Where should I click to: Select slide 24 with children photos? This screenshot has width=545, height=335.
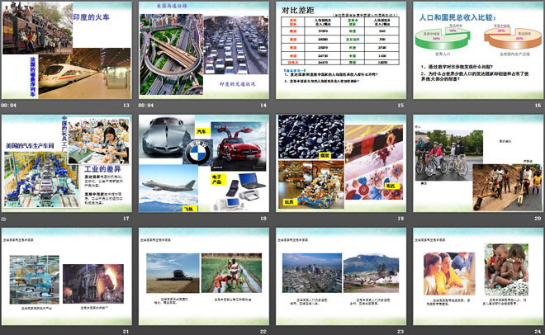[478, 276]
